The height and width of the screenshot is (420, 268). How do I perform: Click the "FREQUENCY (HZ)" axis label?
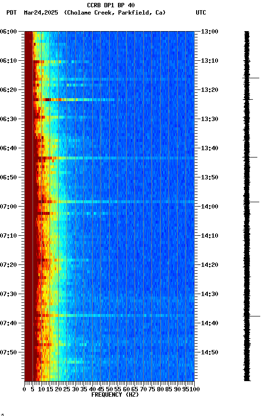pos(115,395)
